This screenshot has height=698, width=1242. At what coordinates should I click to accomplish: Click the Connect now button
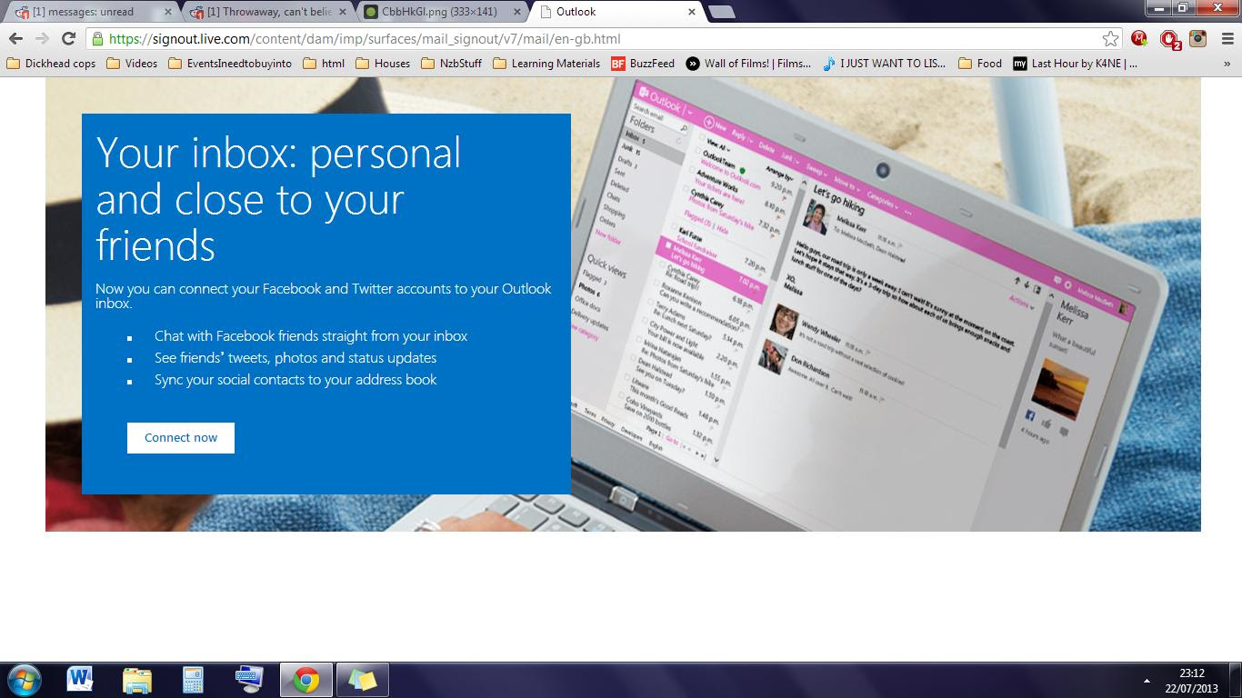point(180,437)
